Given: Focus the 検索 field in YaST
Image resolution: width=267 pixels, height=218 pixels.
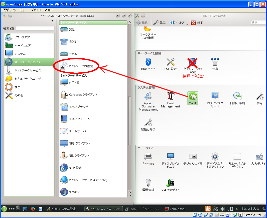Looking at the screenshot, I should (35, 28).
